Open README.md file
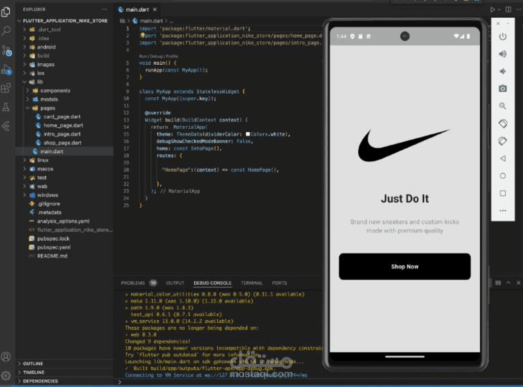 coord(52,256)
